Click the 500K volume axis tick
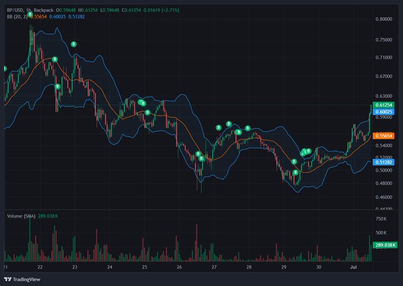This screenshot has width=403, height=286. point(381,233)
